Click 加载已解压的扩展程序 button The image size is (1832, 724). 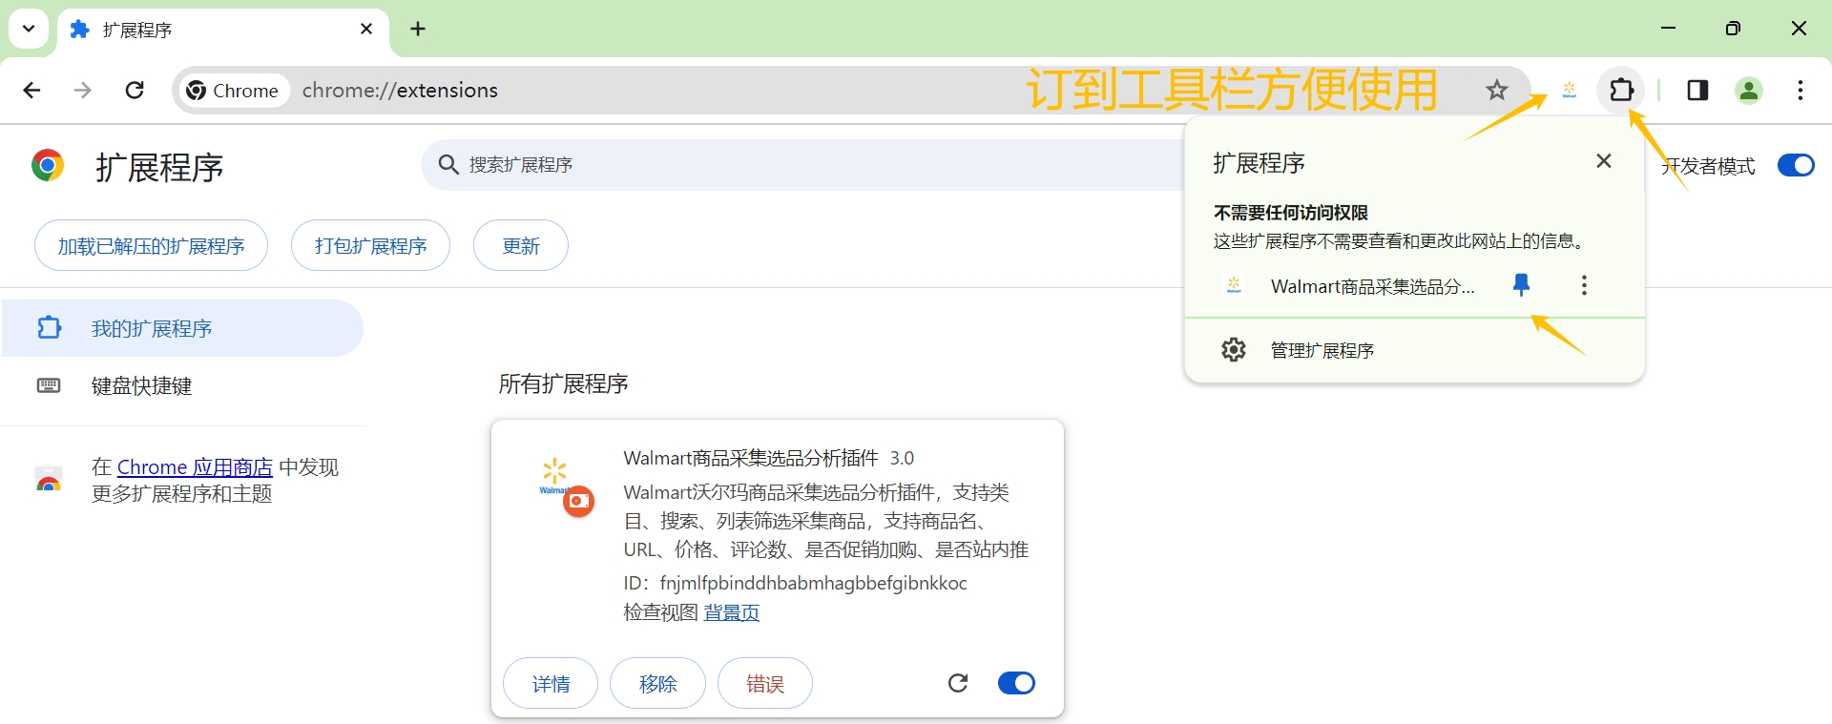[x=151, y=245]
